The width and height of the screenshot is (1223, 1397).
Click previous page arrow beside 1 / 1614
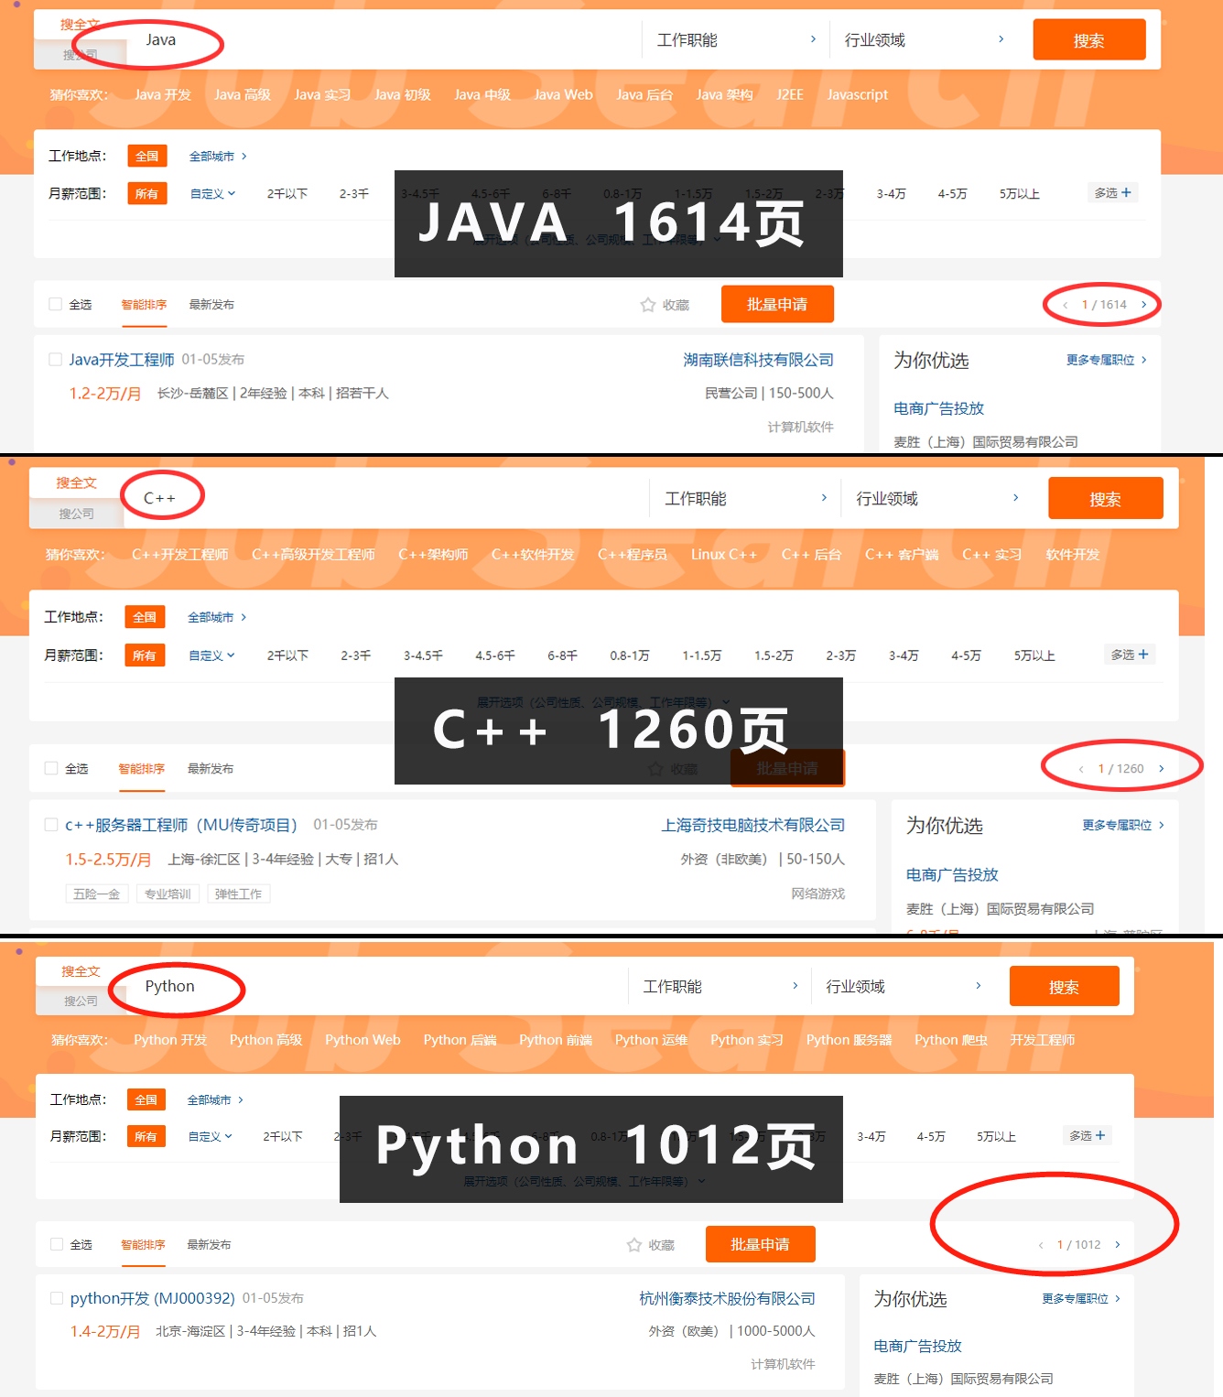coord(1065,305)
